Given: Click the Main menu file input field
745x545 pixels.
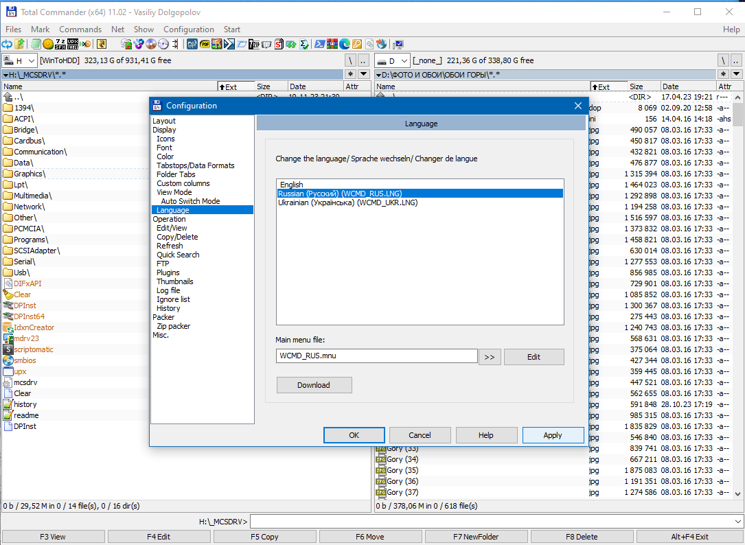Looking at the screenshot, I should coord(376,356).
